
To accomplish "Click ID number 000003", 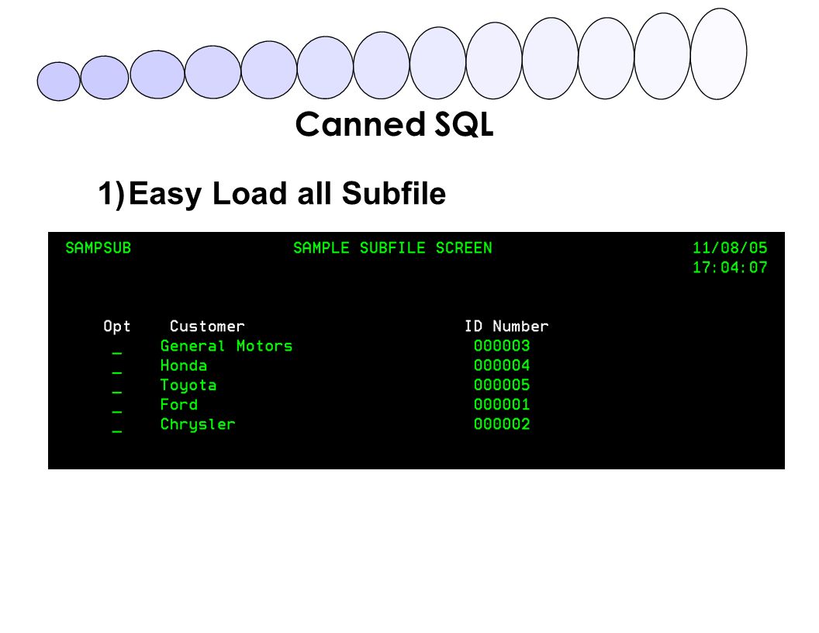I will click(502, 346).
